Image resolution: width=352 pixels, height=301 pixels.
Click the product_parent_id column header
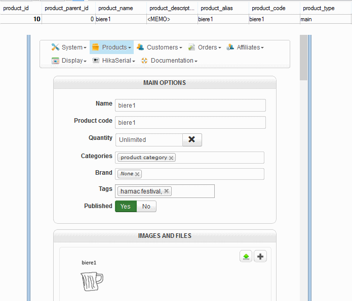(68, 8)
